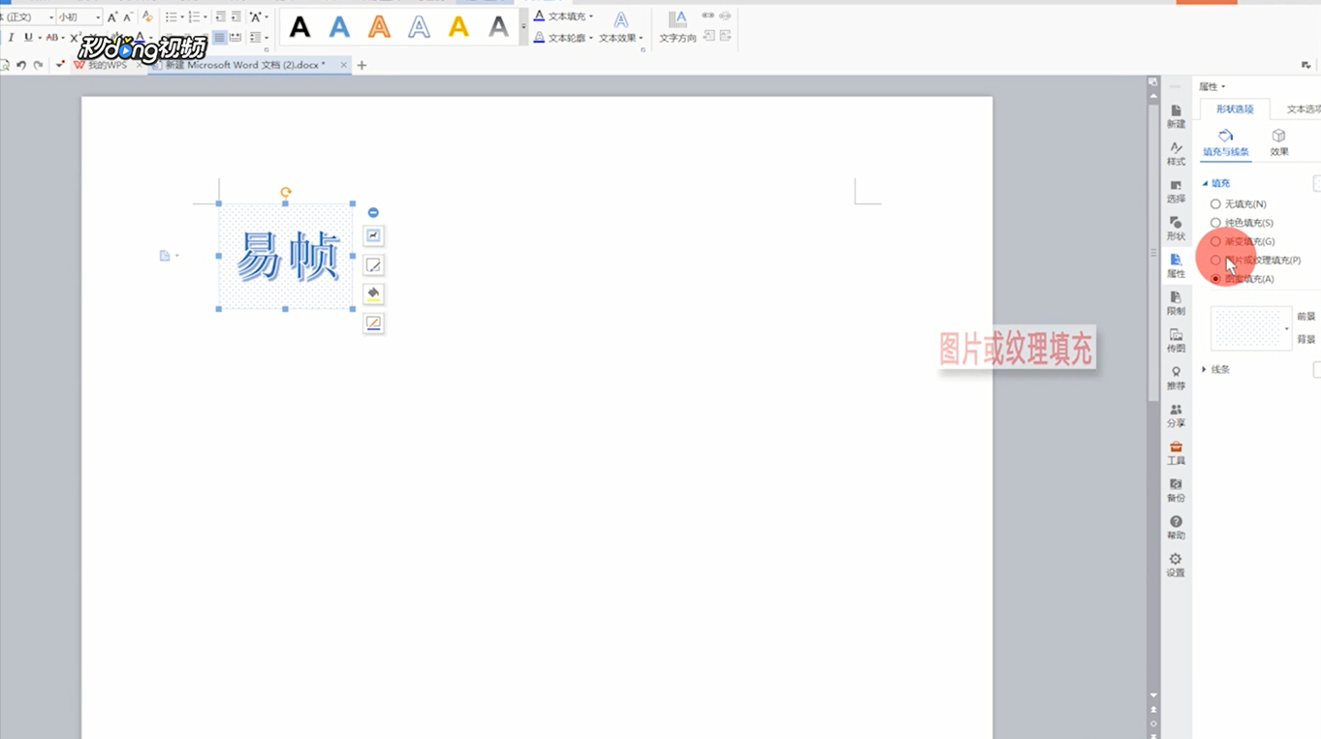This screenshot has width=1321, height=739.
Task: Switch to the 形状选项 tab
Action: point(1235,109)
